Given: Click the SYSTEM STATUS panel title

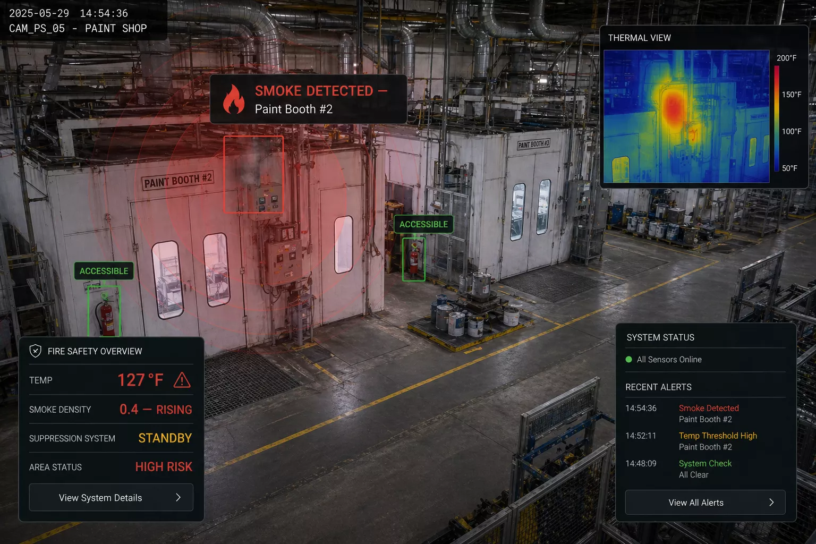Looking at the screenshot, I should pyautogui.click(x=660, y=337).
